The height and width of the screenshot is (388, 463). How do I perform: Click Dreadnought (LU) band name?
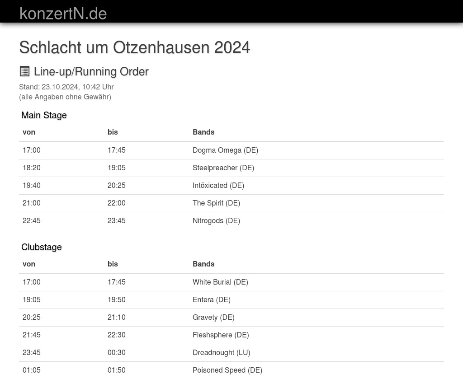pyautogui.click(x=221, y=352)
